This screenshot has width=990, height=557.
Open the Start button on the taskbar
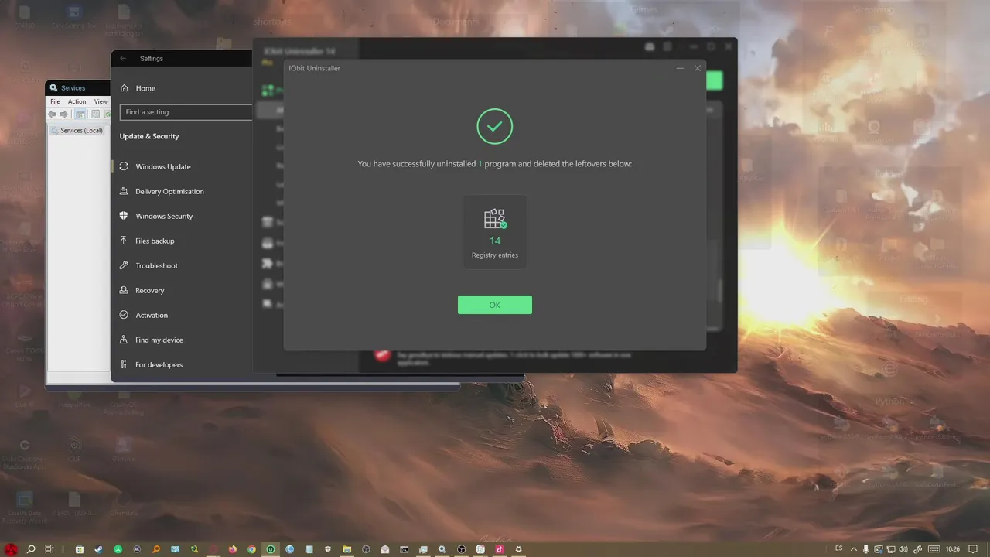(x=10, y=549)
